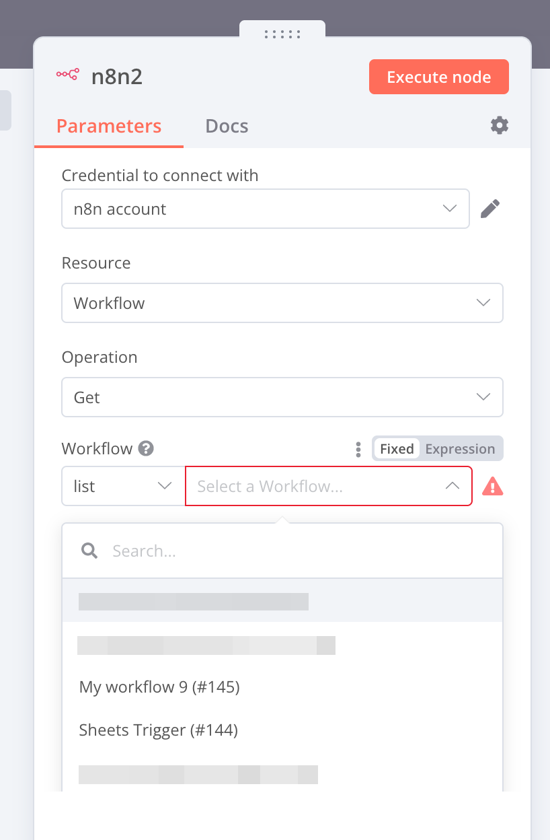Open the list mode selector
The height and width of the screenshot is (840, 550).
(x=123, y=486)
